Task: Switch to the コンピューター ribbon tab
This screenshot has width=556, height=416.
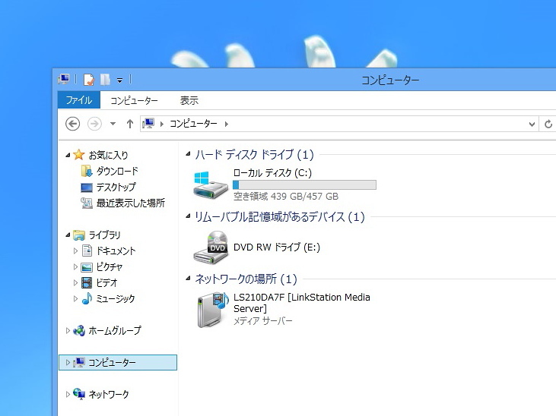Action: click(134, 100)
